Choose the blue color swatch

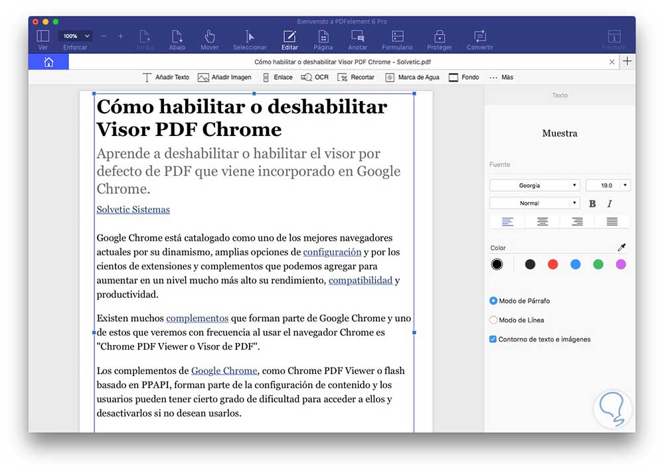tap(576, 265)
